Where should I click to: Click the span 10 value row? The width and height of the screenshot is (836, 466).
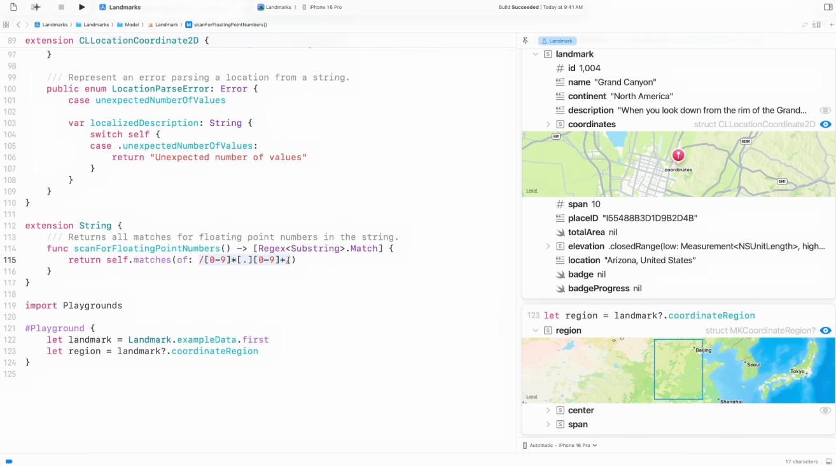tap(678, 205)
